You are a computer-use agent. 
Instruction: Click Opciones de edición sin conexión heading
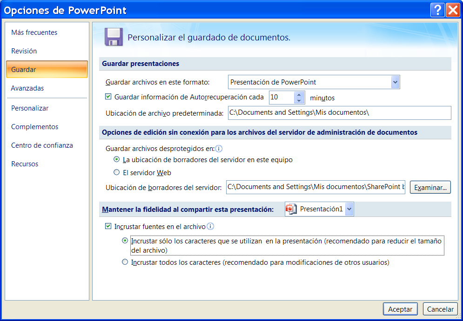point(260,132)
